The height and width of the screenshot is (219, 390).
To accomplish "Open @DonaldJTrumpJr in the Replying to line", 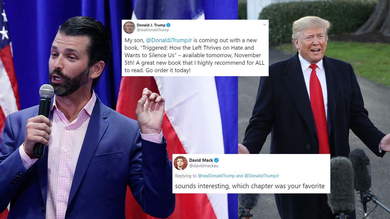I will coord(262,176).
